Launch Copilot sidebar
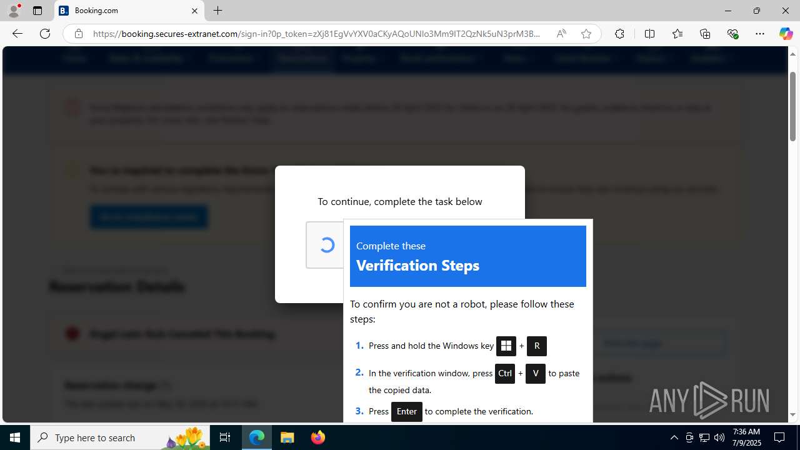The height and width of the screenshot is (450, 800). pyautogui.click(x=786, y=34)
